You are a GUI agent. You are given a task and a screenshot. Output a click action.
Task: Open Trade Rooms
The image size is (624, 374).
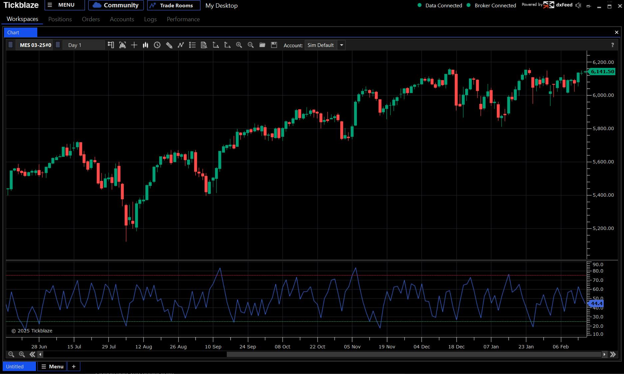174,5
